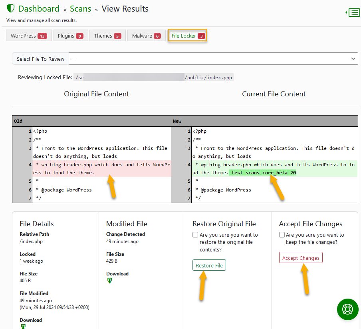This screenshot has width=361, height=329.
Task: Click the '405 B' file size value
Action: point(25,281)
